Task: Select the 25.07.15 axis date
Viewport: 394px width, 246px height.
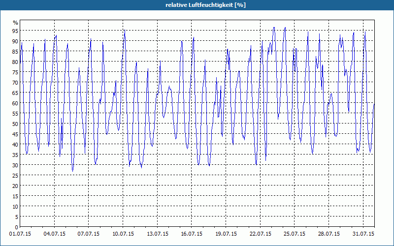Action: 295,234
